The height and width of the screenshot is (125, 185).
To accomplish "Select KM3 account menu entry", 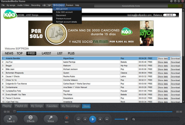I will 67,9.
